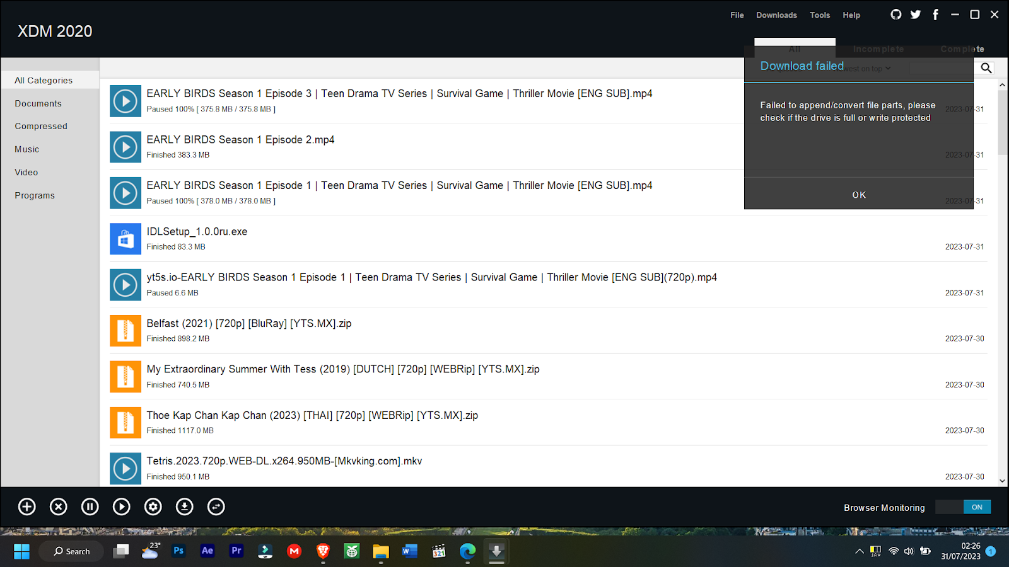Select Compressed category
1009x567 pixels.
pyautogui.click(x=41, y=126)
